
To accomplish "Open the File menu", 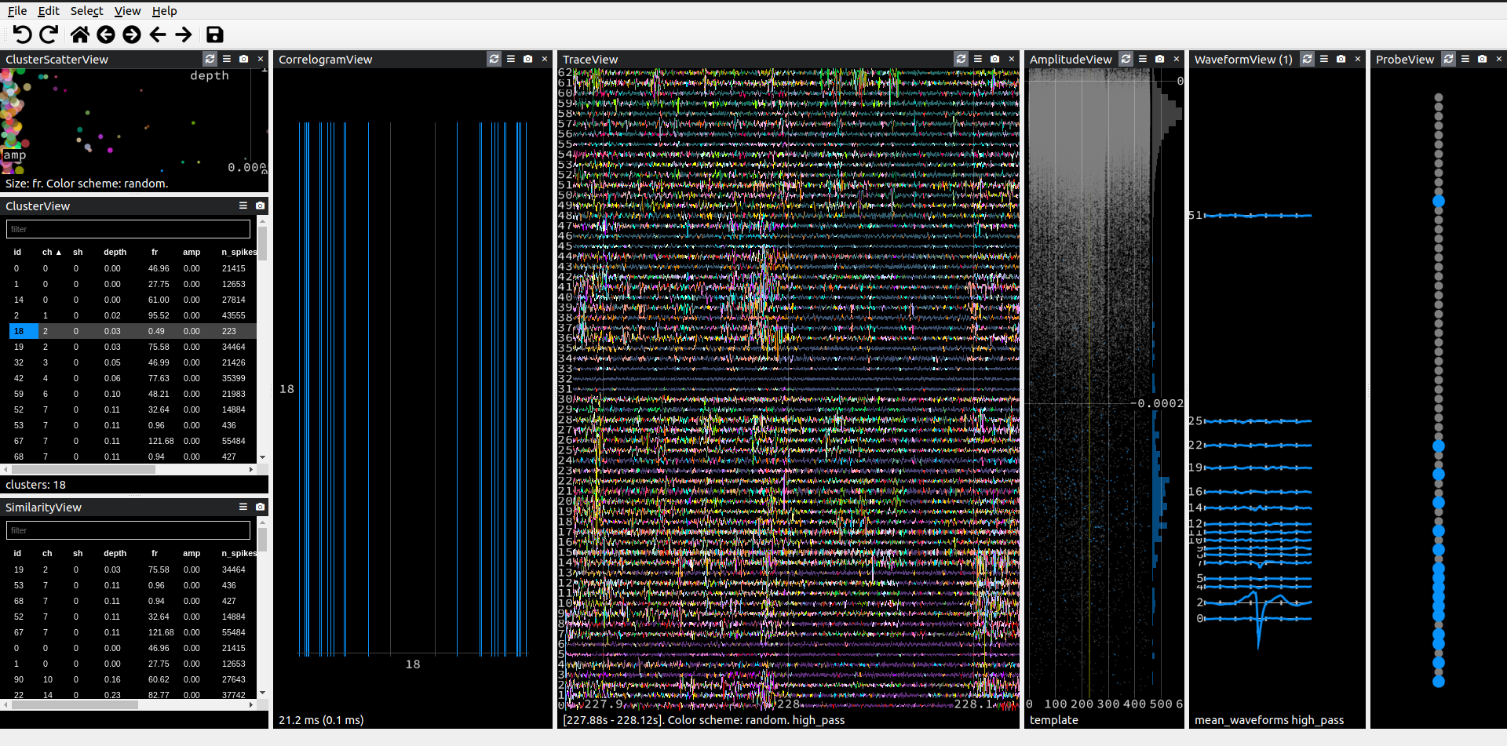I will [x=17, y=11].
